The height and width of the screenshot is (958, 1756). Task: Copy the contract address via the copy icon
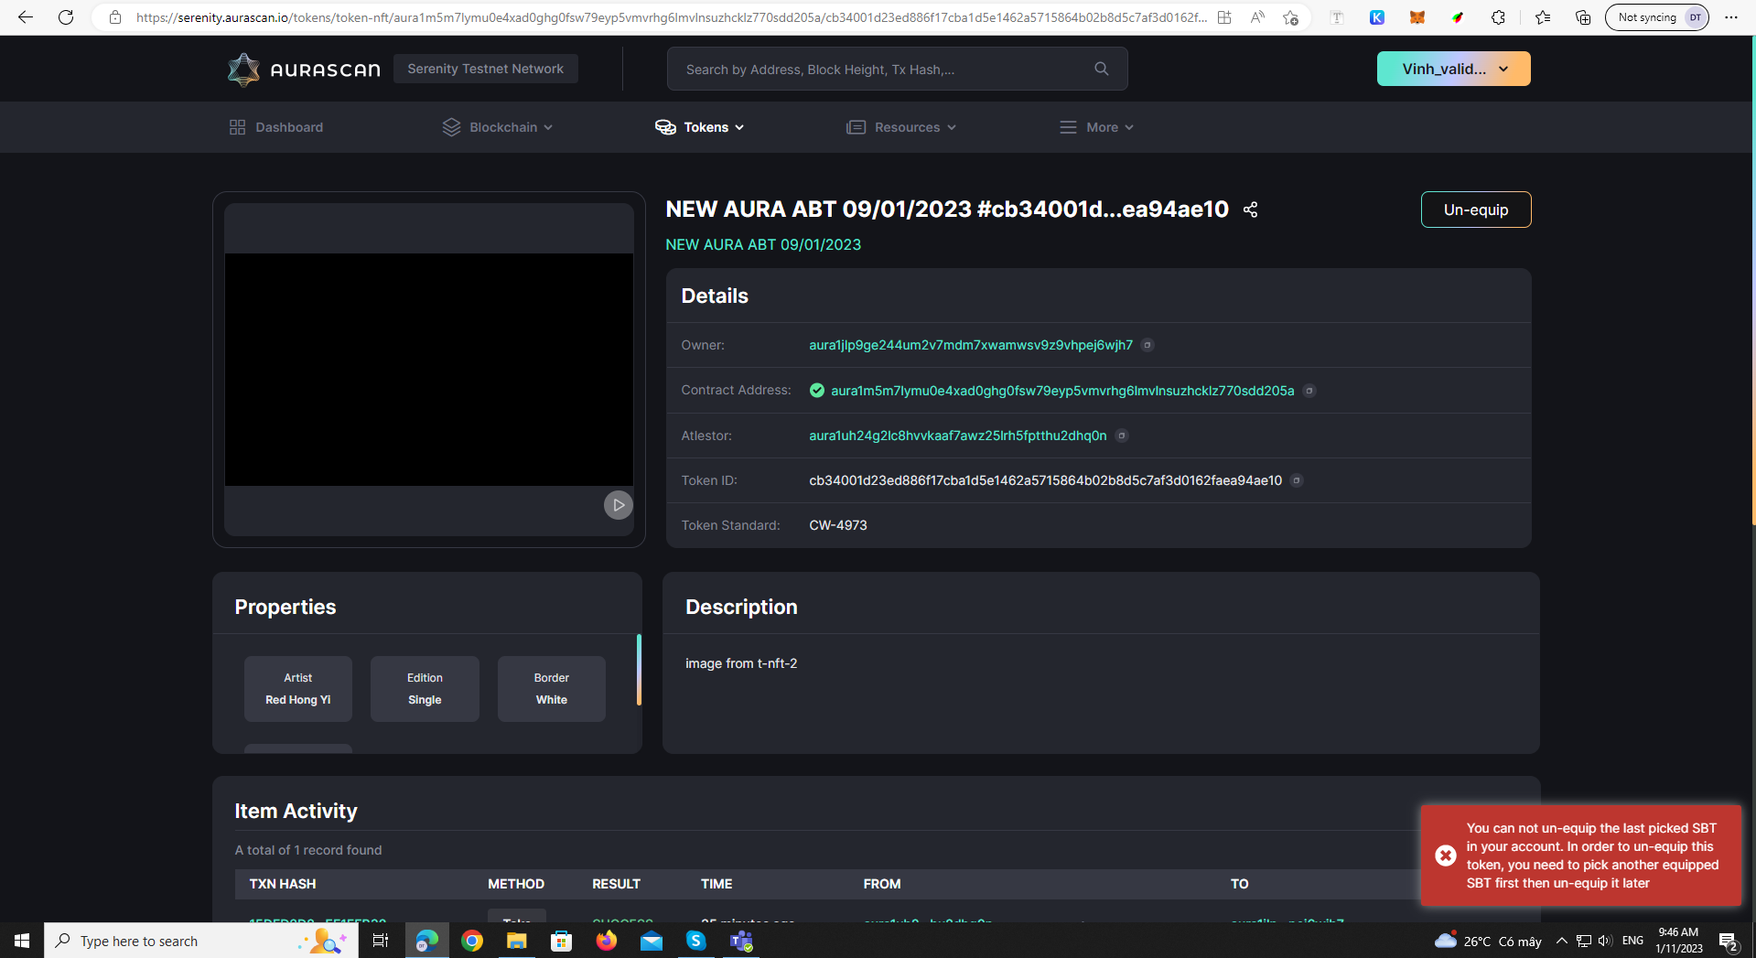click(x=1309, y=391)
